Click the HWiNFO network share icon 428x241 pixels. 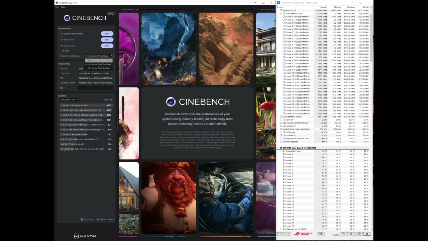pos(321,234)
